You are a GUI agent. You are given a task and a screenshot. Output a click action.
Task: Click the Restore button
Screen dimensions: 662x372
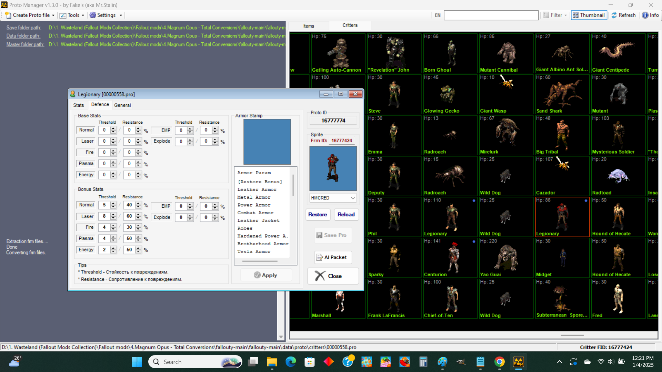(318, 215)
